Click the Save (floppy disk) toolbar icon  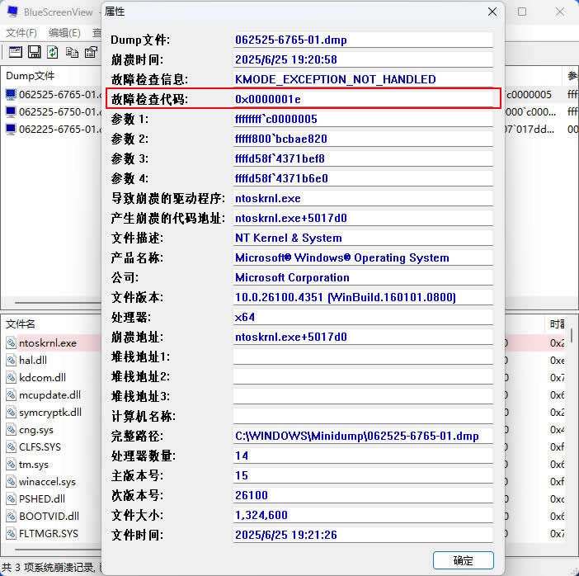(x=34, y=52)
